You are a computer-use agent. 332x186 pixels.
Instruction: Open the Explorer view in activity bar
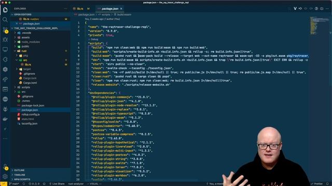tap(5, 10)
